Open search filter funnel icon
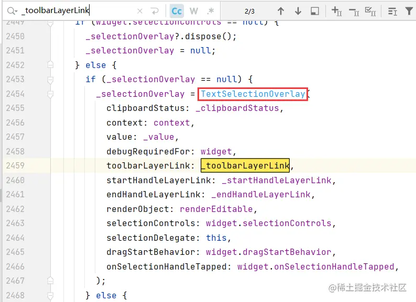 coord(409,11)
